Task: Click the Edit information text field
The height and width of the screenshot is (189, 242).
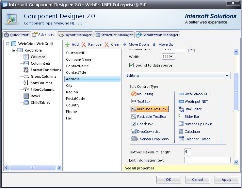Action: (207, 160)
